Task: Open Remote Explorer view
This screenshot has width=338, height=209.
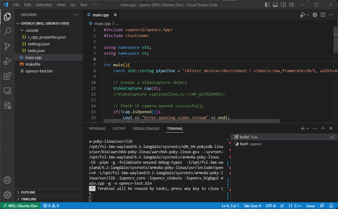Action: pyautogui.click(x=7, y=91)
